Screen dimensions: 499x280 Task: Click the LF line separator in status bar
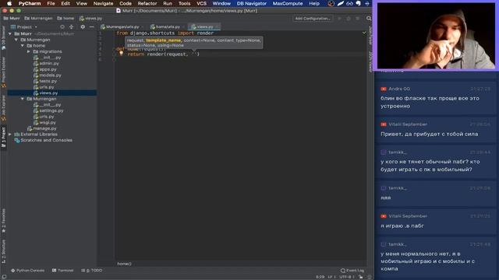pos(331,277)
